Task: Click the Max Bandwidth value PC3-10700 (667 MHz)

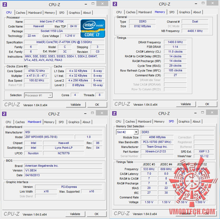Action: pos(157,142)
